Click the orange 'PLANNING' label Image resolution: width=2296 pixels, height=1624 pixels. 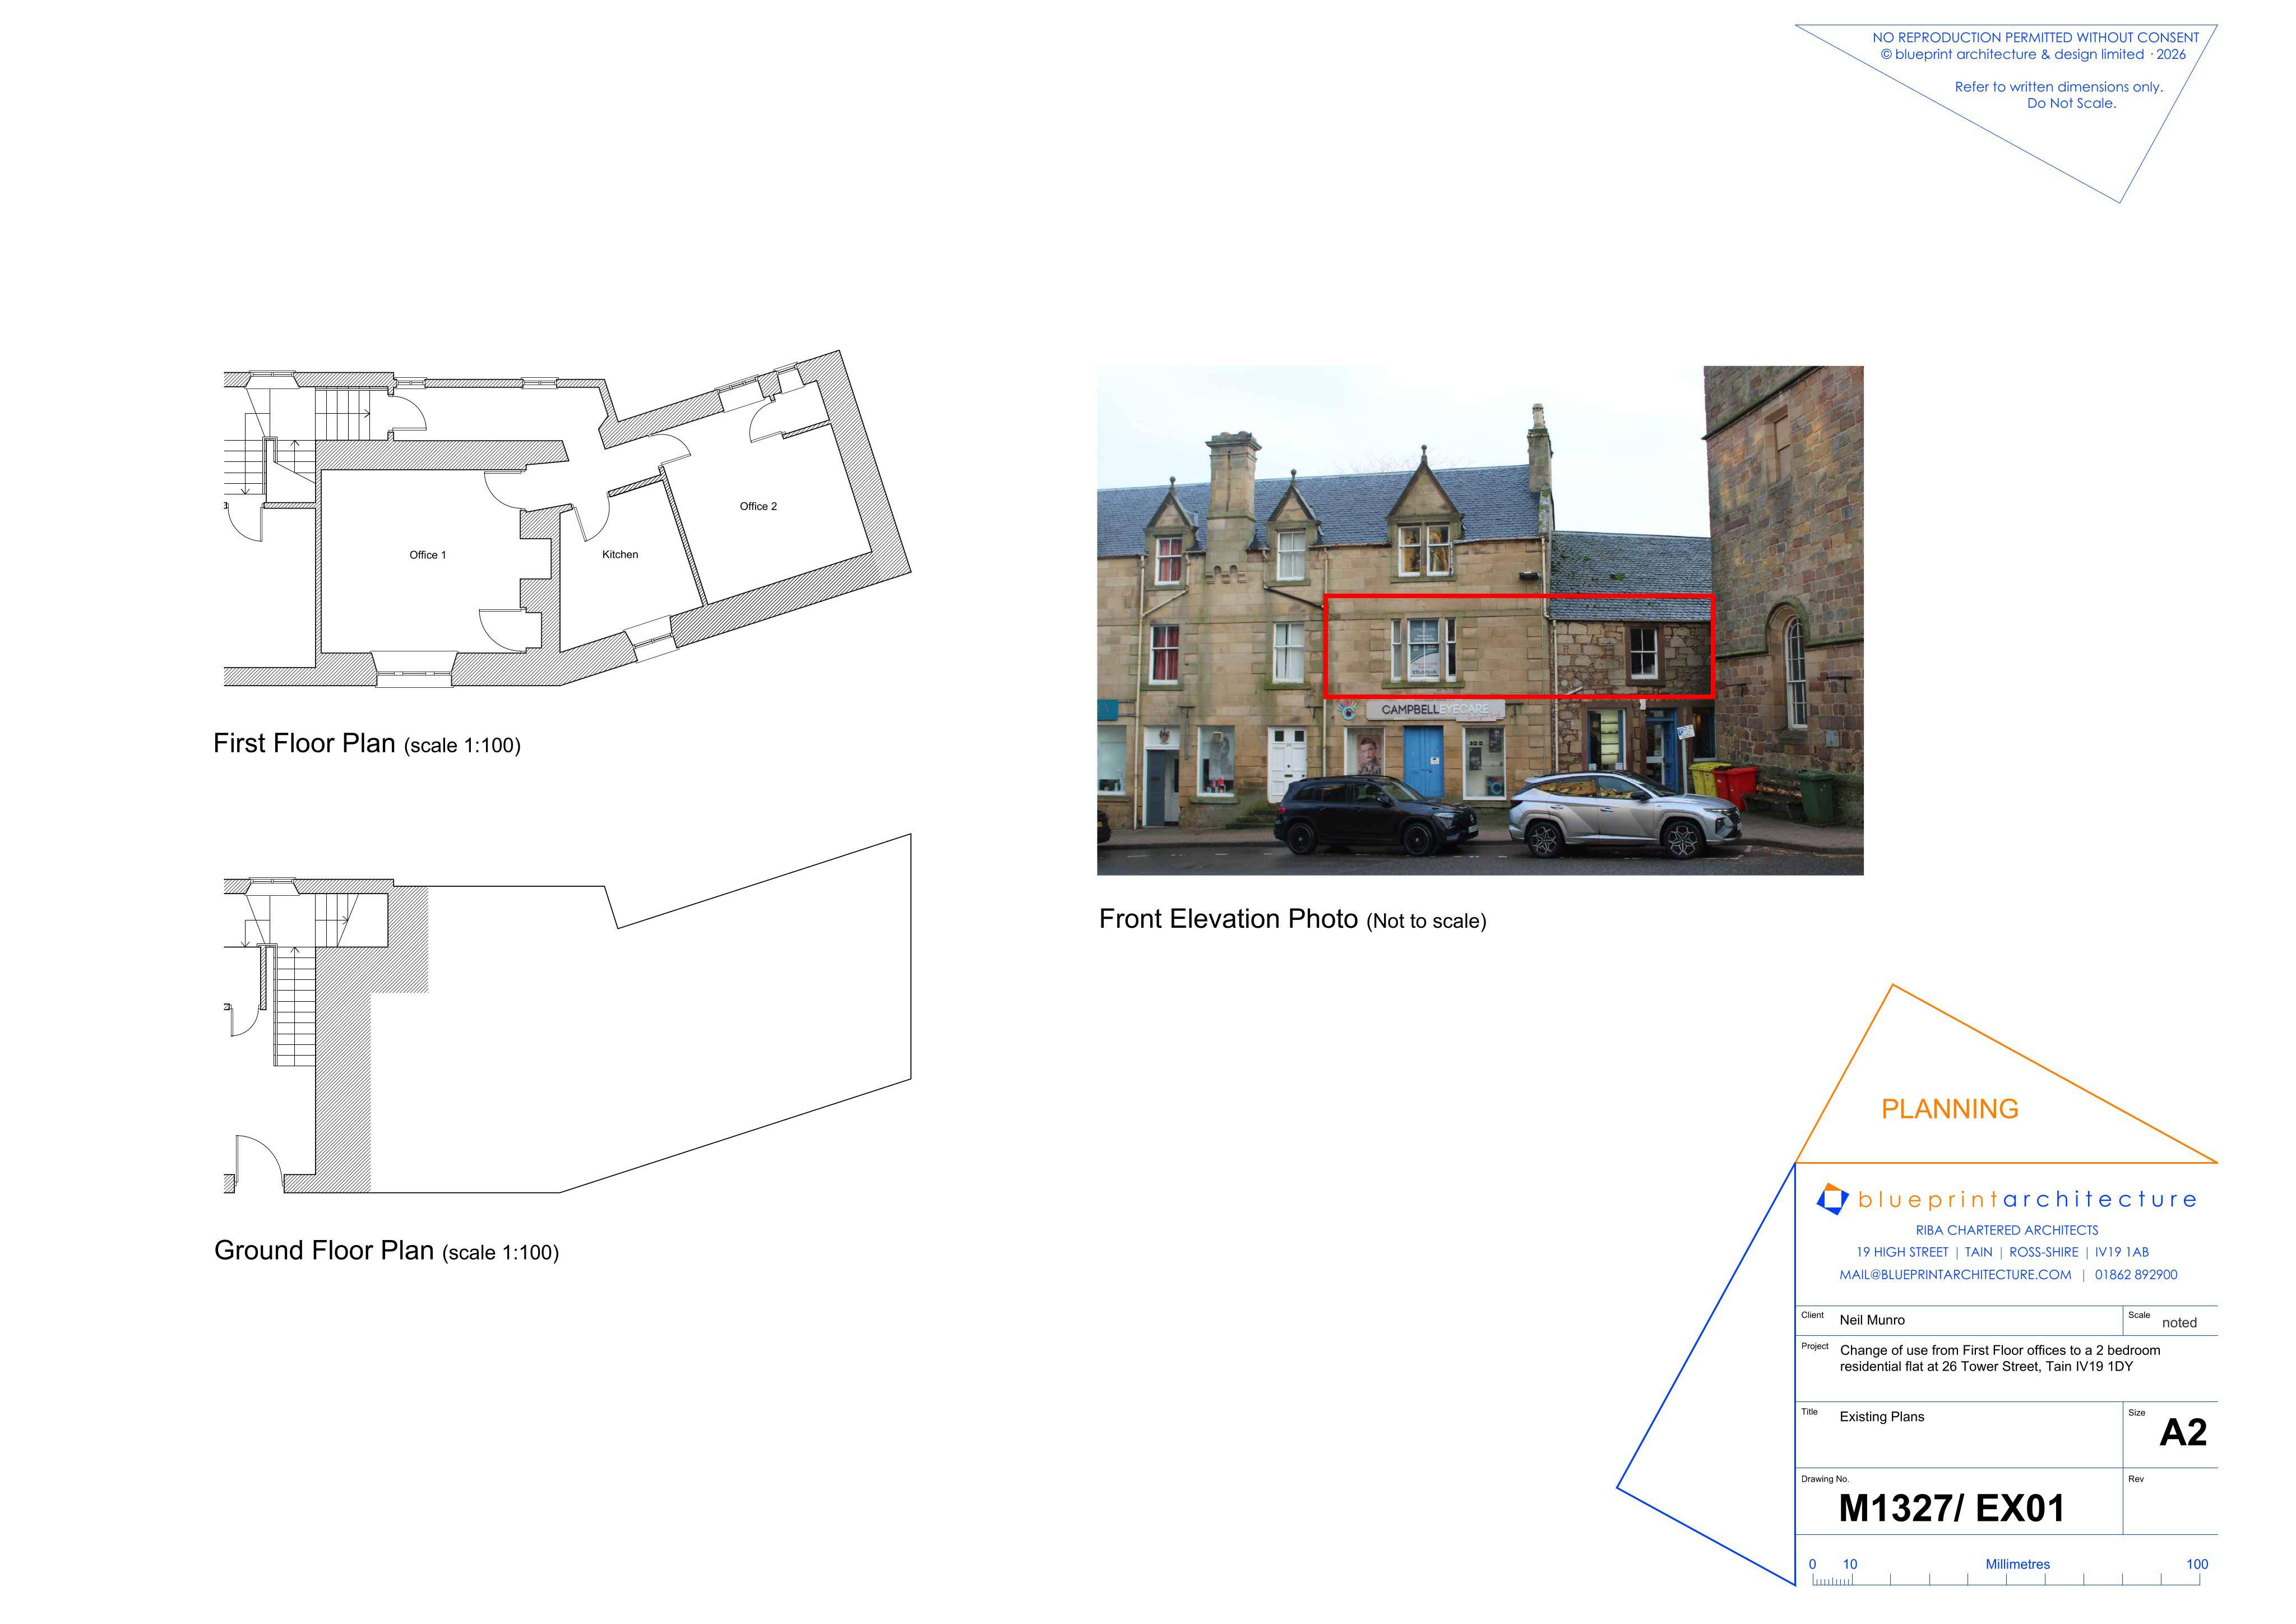pos(1950,1109)
